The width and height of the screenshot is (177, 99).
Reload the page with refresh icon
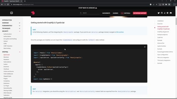(8, 4)
